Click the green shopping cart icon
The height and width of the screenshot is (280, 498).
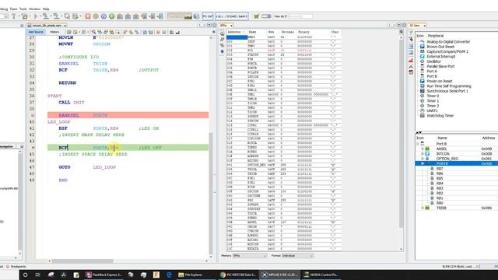(x=257, y=16)
